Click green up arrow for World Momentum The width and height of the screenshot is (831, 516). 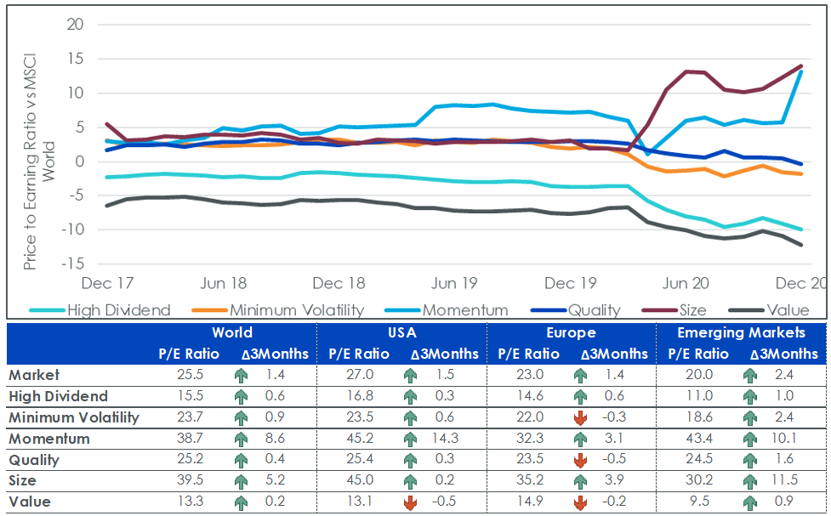click(242, 439)
